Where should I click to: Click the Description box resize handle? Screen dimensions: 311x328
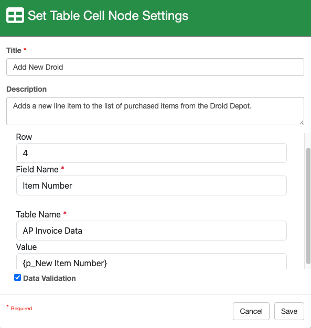tap(301, 123)
